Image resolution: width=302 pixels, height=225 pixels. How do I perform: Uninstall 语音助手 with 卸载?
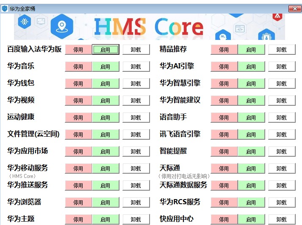[282, 118]
